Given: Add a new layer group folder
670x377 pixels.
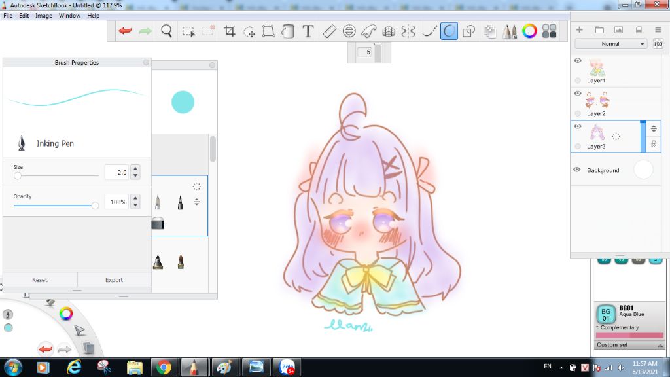Looking at the screenshot, I should pyautogui.click(x=599, y=30).
